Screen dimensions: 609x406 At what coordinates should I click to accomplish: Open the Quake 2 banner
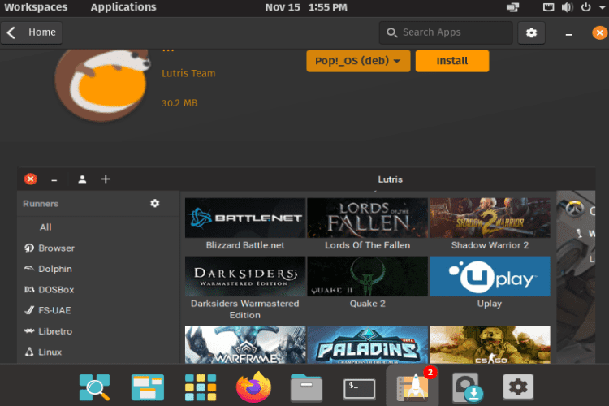tap(367, 276)
